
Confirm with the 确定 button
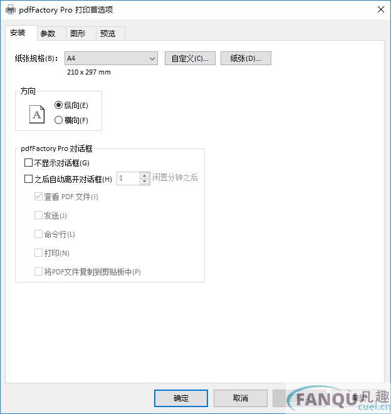point(181,398)
